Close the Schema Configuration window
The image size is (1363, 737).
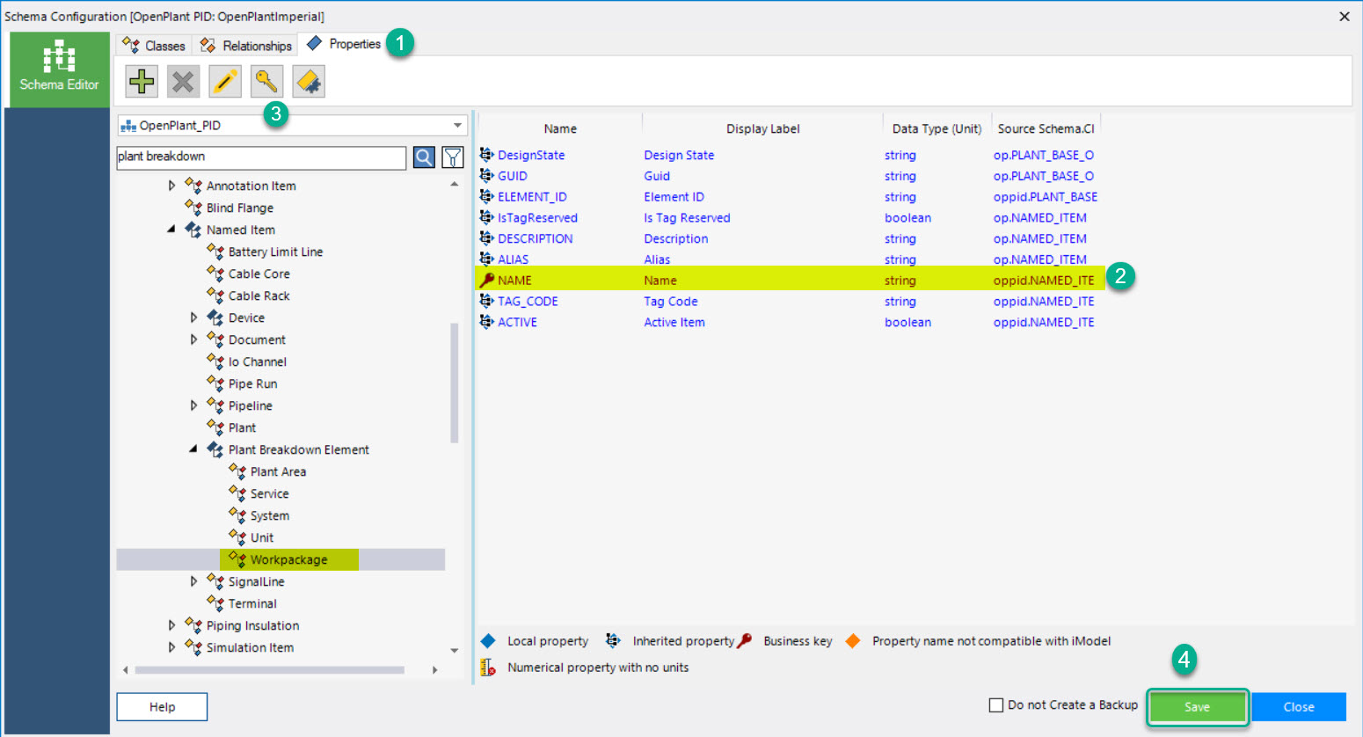pos(1344,16)
